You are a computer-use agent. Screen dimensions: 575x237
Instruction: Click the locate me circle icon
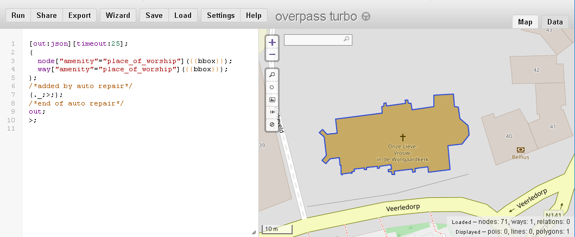point(272,88)
